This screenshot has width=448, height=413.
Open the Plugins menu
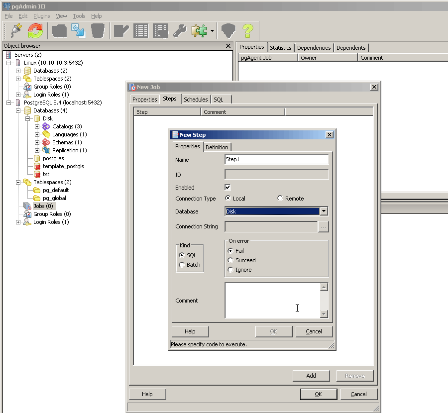coord(41,16)
